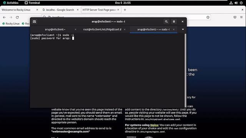Screen dimensions: 246x138
Task: Follow the Nginx link on the page
Action: tap(154, 125)
